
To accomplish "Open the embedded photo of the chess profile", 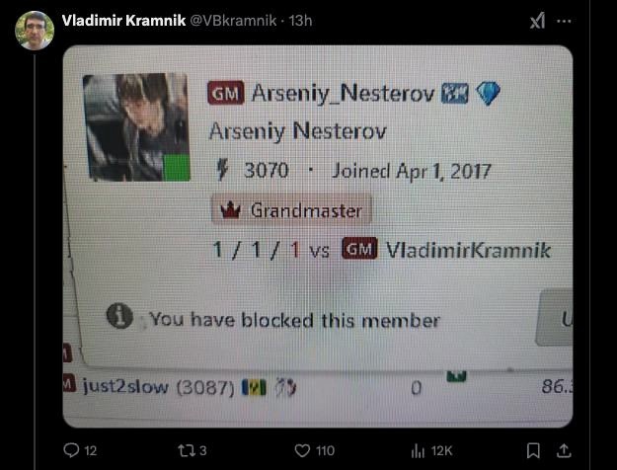I will 318,236.
